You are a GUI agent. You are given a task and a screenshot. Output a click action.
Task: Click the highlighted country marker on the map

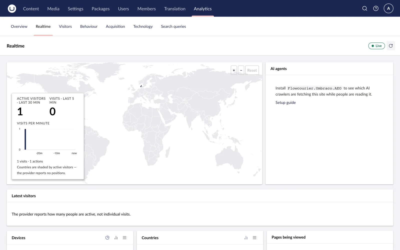tap(141, 86)
